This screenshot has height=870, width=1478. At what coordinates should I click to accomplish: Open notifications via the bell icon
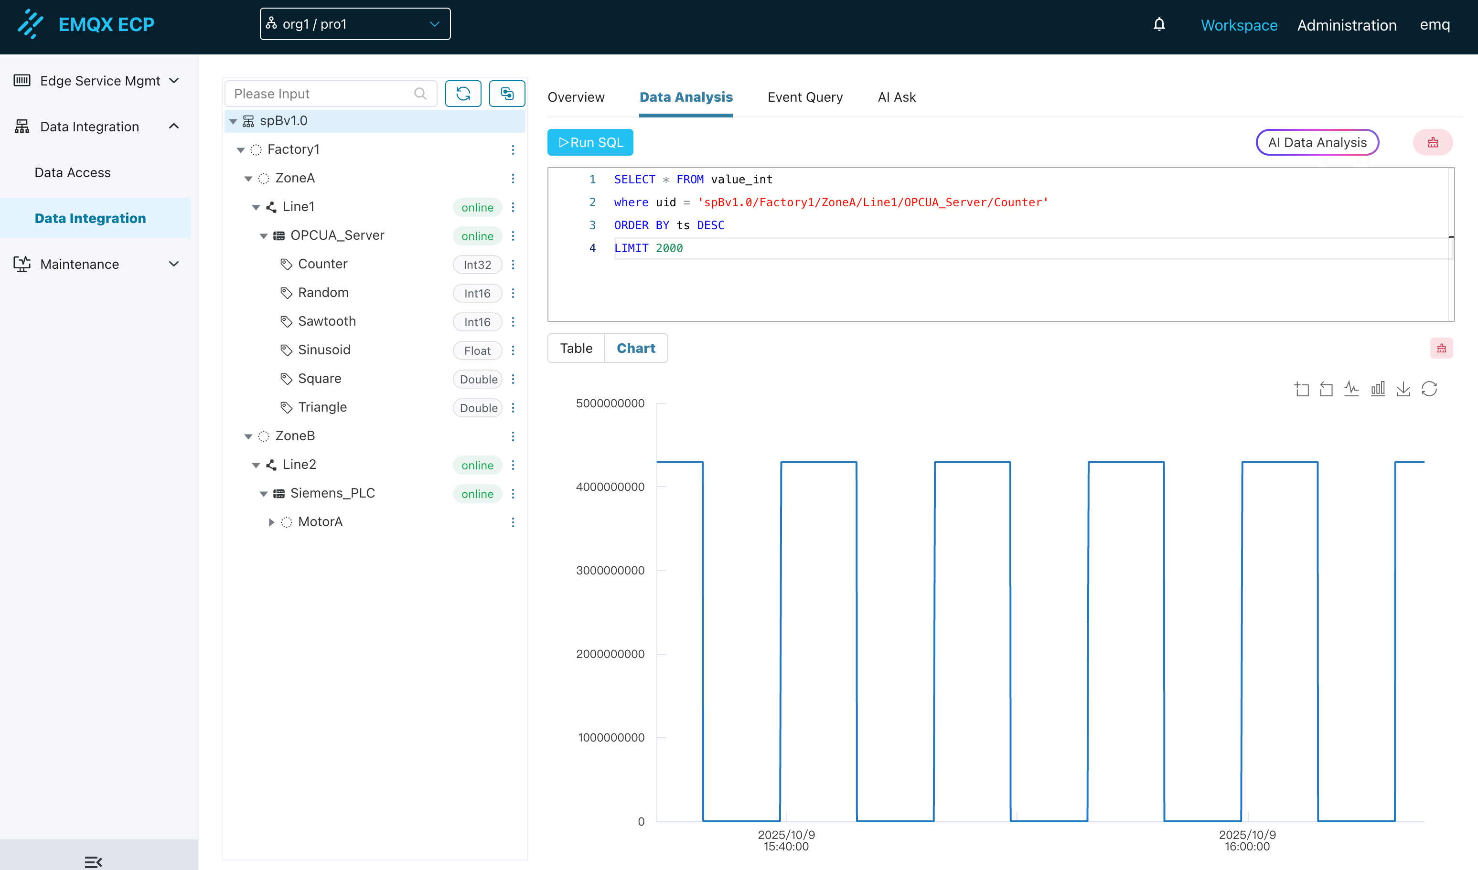[x=1158, y=24]
